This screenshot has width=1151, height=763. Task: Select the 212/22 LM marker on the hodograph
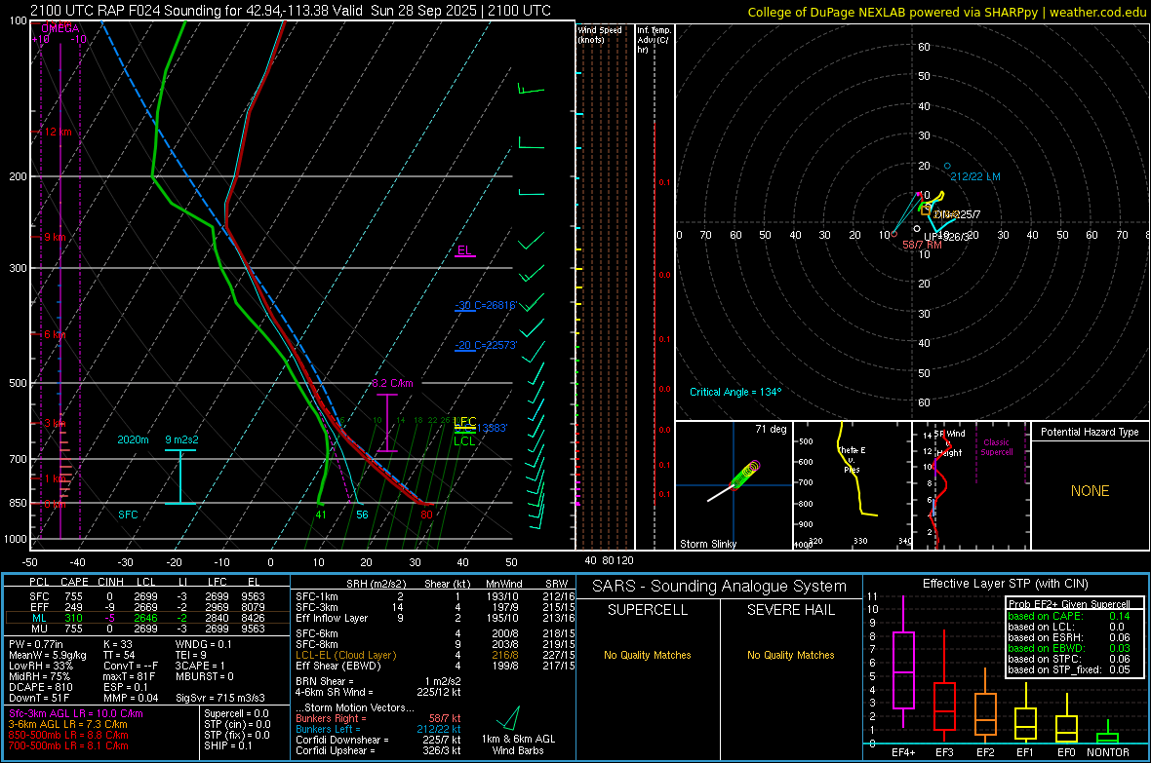point(974,176)
